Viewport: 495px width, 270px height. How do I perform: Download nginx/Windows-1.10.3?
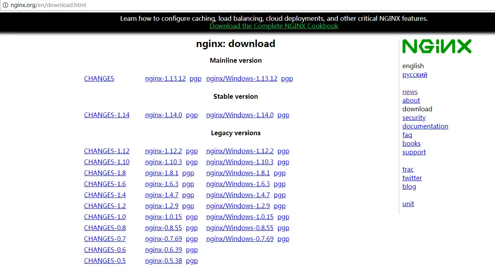(240, 162)
